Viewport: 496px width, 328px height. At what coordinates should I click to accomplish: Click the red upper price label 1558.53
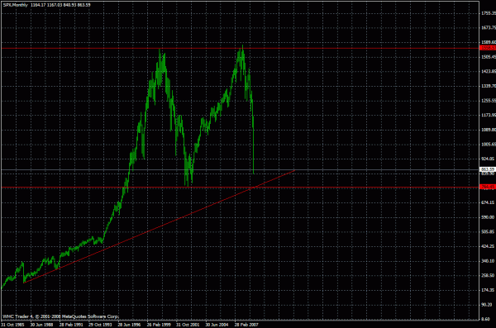pyautogui.click(x=488, y=48)
